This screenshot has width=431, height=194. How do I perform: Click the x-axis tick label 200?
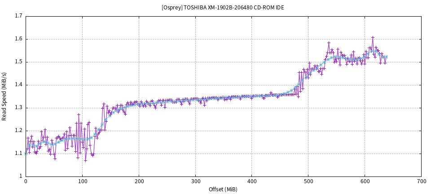[139, 181]
